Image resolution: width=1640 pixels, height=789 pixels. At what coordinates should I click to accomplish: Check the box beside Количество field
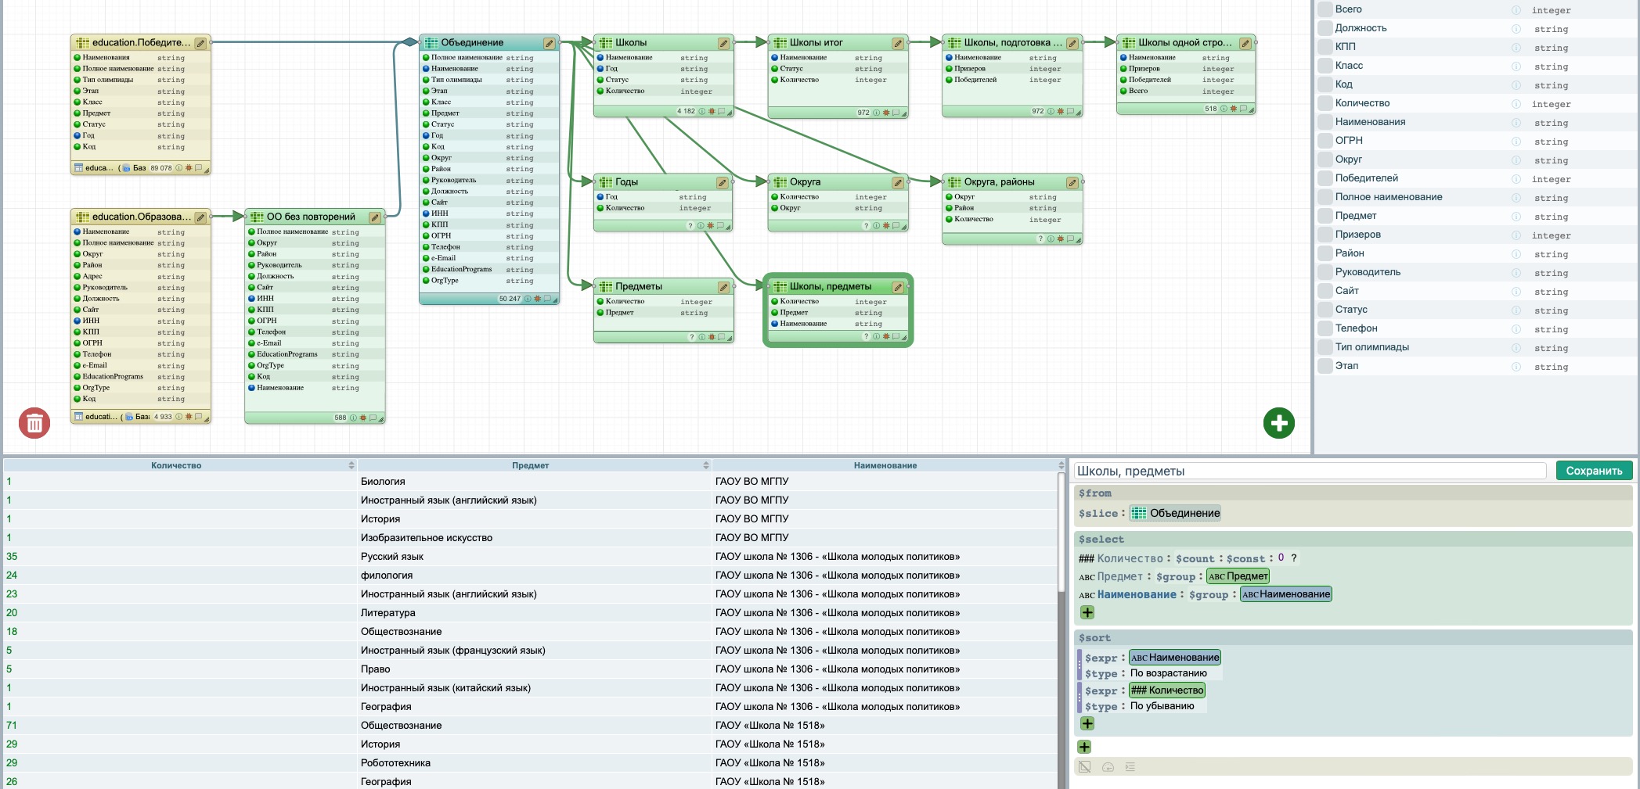[x=1325, y=103]
